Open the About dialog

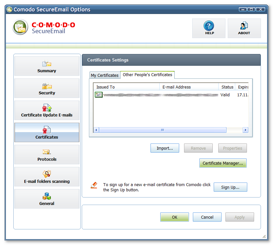tap(244, 28)
